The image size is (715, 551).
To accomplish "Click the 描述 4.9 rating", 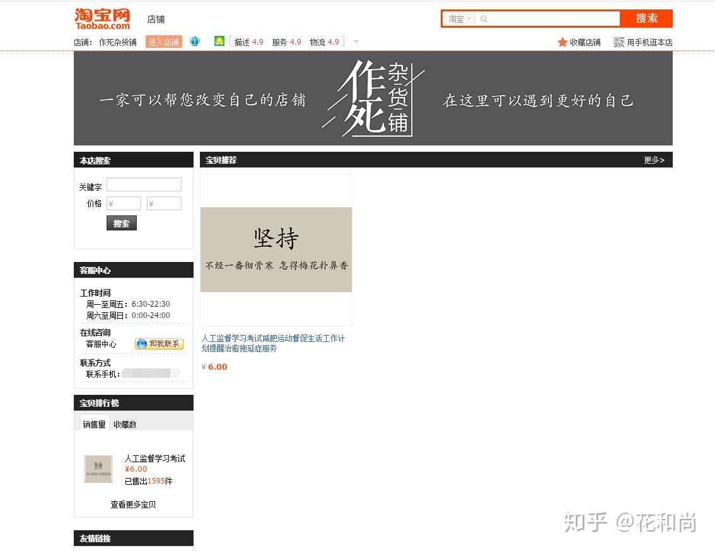I will (x=248, y=42).
